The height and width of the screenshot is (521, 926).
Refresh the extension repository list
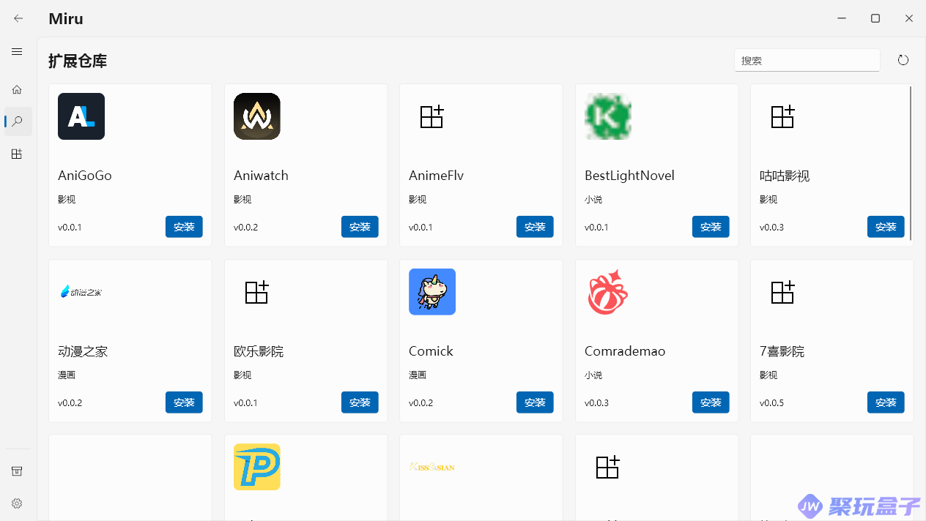click(x=903, y=60)
